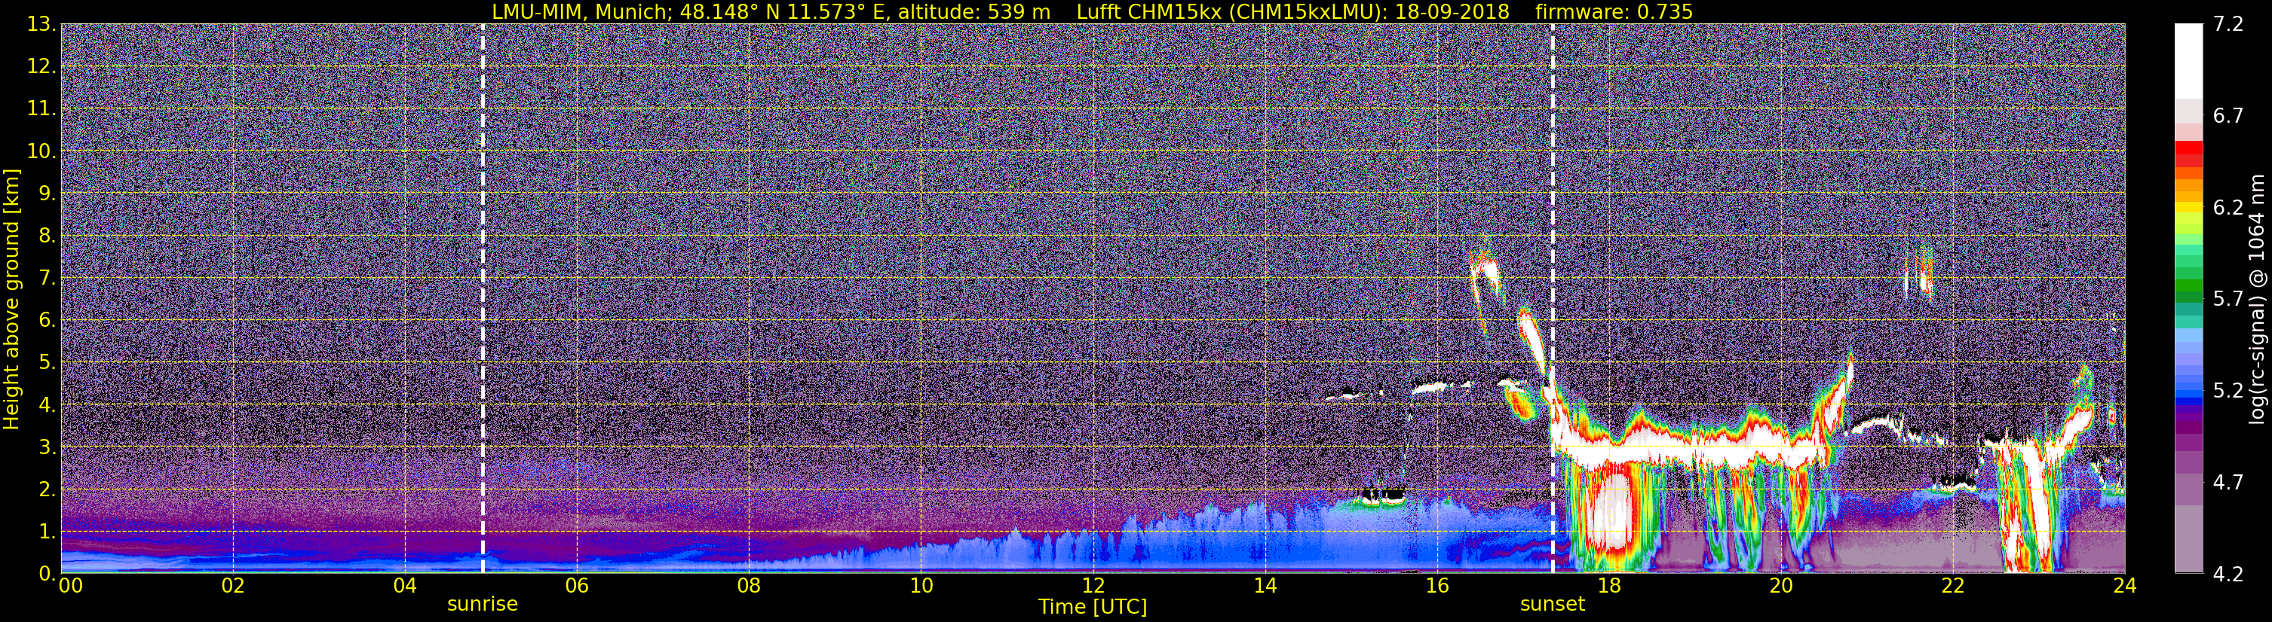
Task: Click the colorbar tick value 4.7
Action: [x=2228, y=482]
